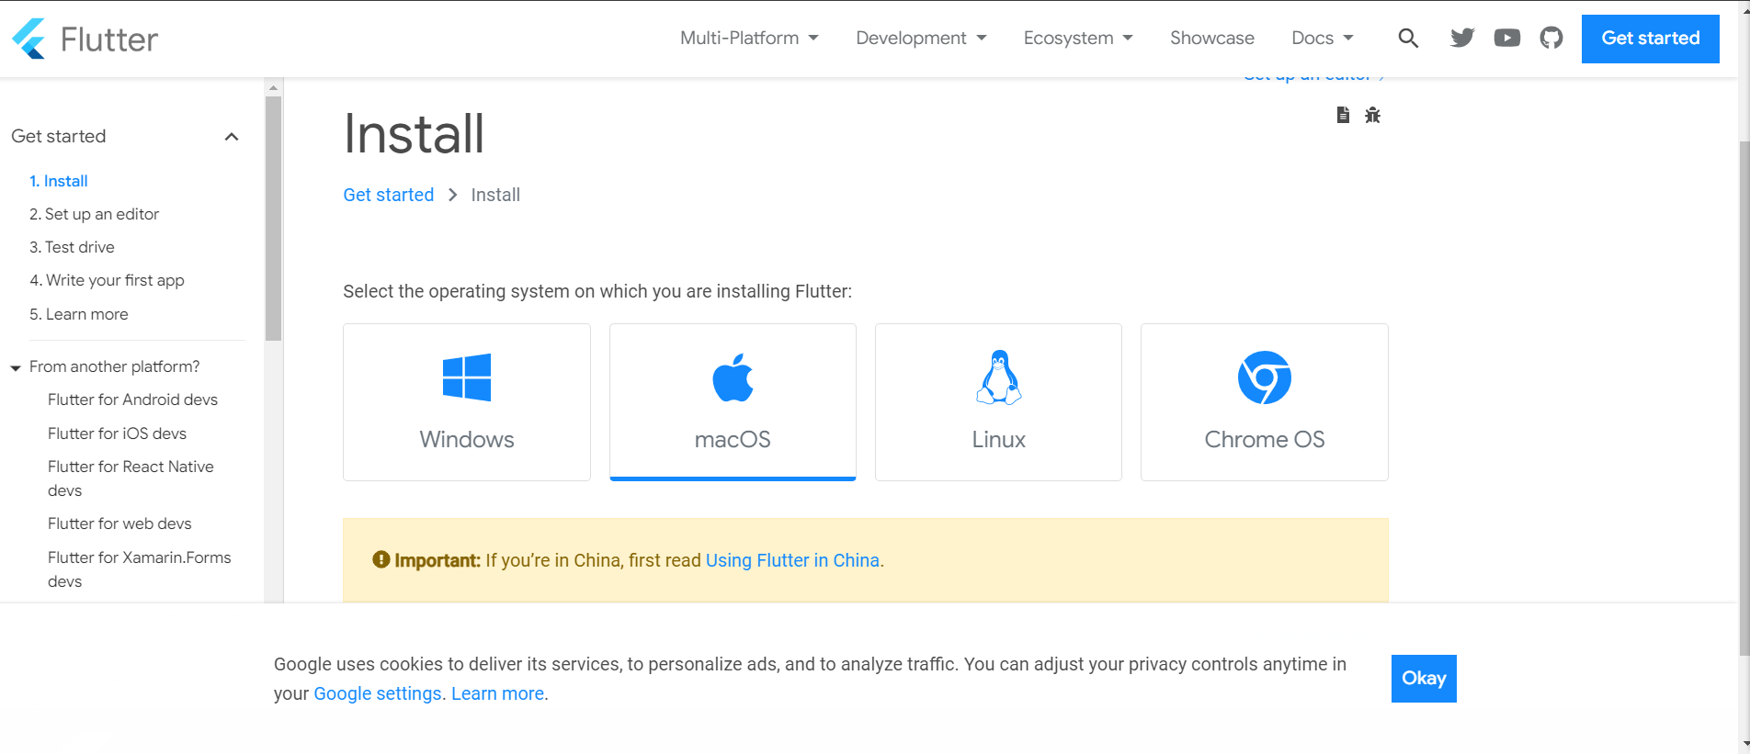The height and width of the screenshot is (754, 1750).
Task: Open the Google settings link
Action: [378, 693]
